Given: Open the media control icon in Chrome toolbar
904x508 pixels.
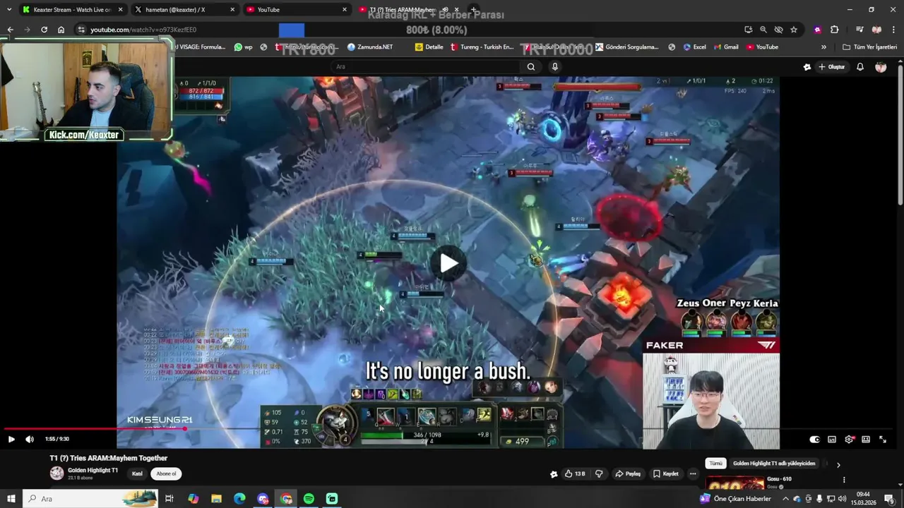Looking at the screenshot, I should point(860,30).
